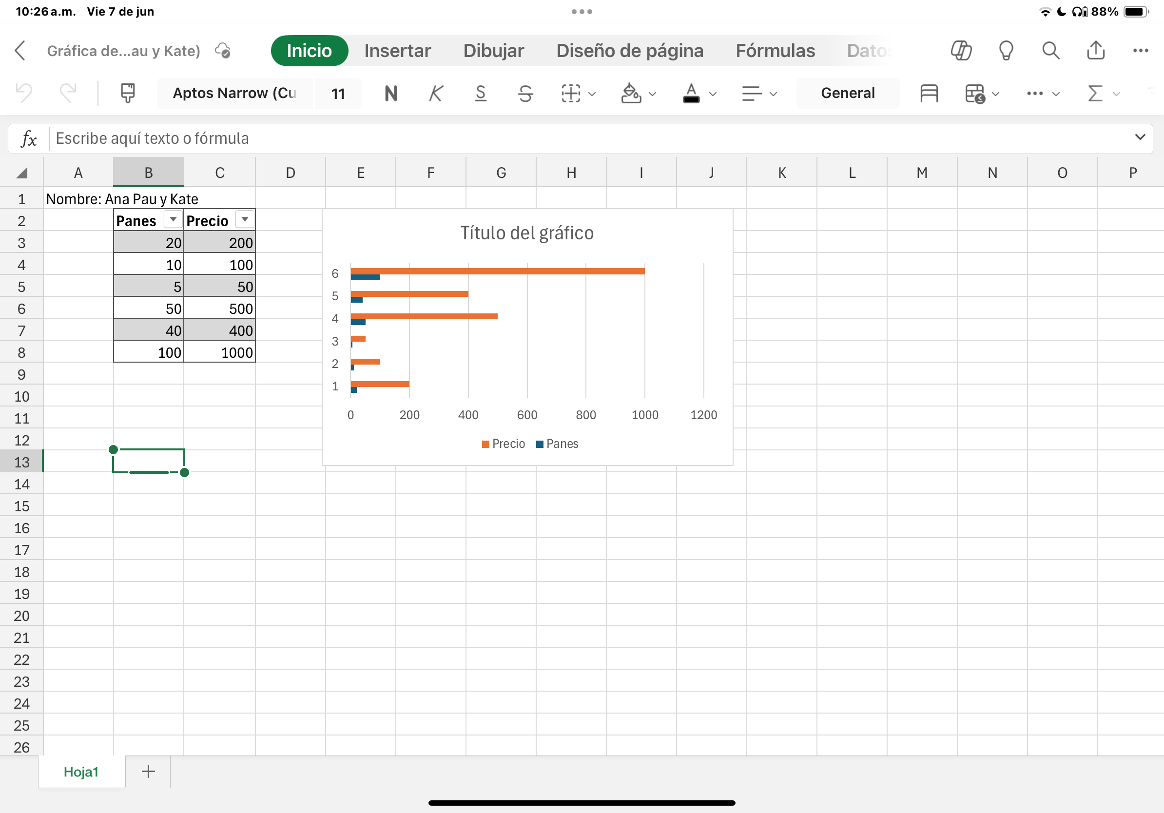Viewport: 1164px width, 813px height.
Task: Toggle italic K formatting
Action: point(435,93)
